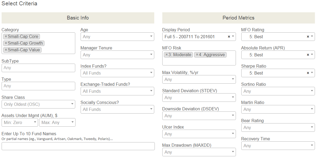Viewport: 316px width, 159px height.
Task: Remove the 3: Moderate risk tag
Action: click(166, 55)
